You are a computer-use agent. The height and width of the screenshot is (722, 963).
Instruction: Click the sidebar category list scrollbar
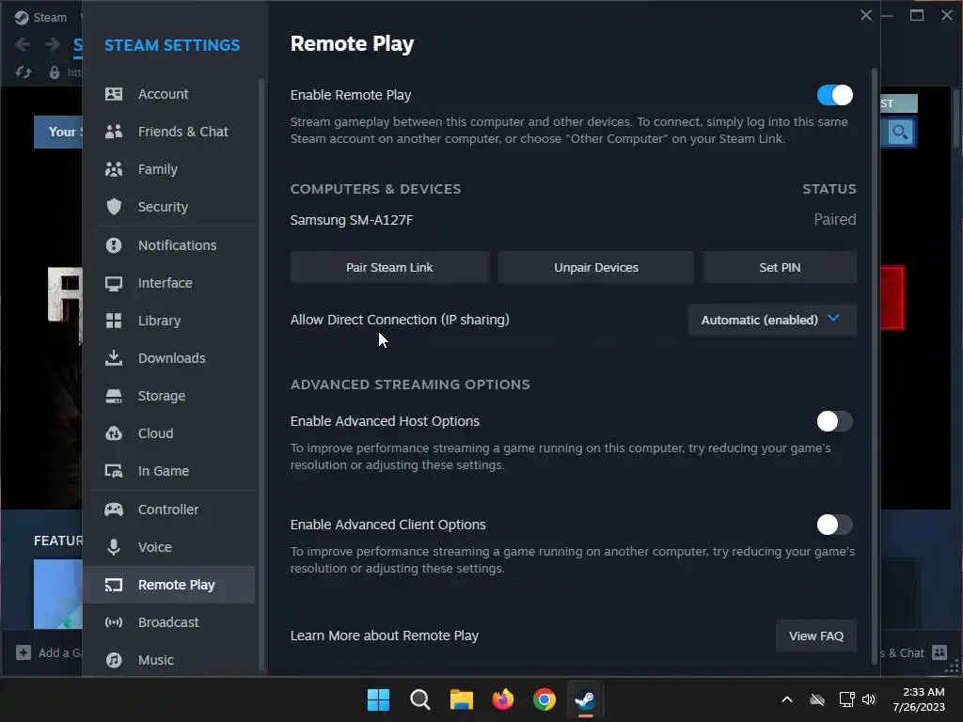click(261, 374)
